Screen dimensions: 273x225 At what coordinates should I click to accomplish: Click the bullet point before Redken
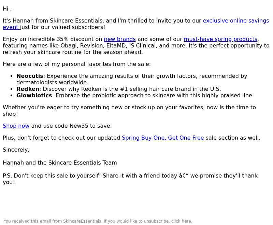[12, 89]
